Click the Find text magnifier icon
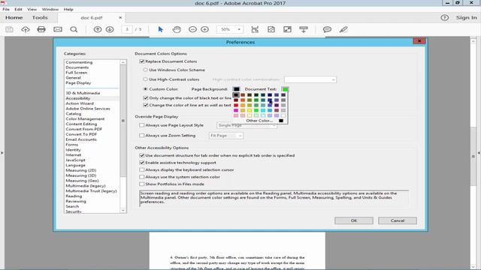481x270 pixels. 74,29
